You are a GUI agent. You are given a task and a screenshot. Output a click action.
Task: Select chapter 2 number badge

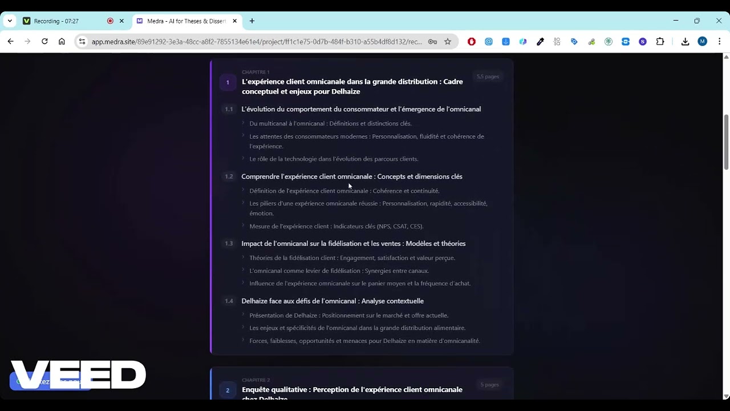[x=228, y=390]
